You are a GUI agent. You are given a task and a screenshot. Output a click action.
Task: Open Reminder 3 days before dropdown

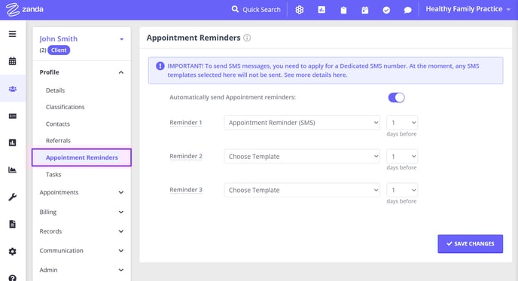(402, 190)
